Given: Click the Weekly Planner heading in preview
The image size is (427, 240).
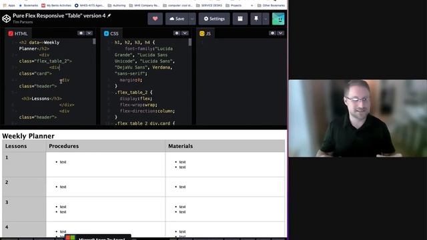Looking at the screenshot, I should tap(28, 136).
